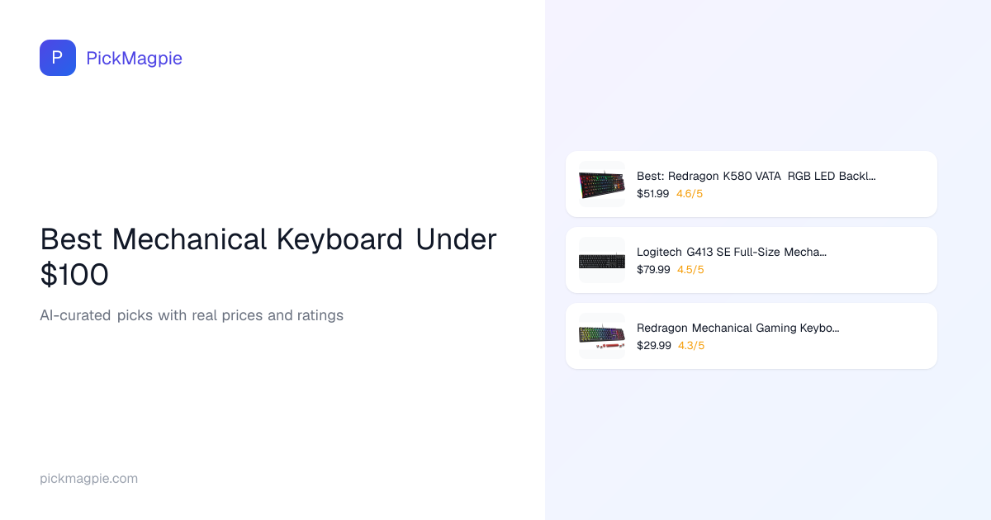991x520 pixels.
Task: Click the 4.3/5 orange rating
Action: [x=691, y=346]
